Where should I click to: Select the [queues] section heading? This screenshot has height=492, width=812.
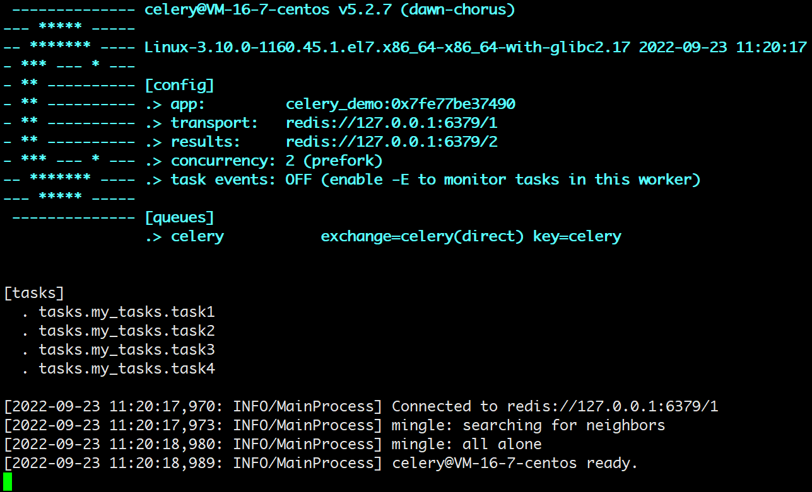tap(180, 217)
